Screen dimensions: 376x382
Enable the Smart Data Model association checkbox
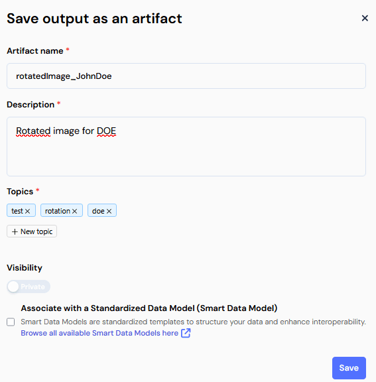[11, 322]
